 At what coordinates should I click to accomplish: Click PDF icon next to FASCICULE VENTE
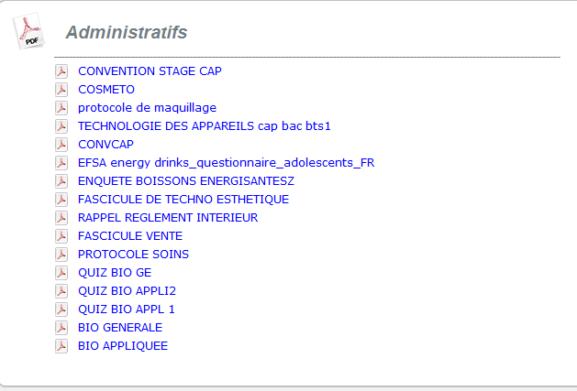pyautogui.click(x=62, y=236)
